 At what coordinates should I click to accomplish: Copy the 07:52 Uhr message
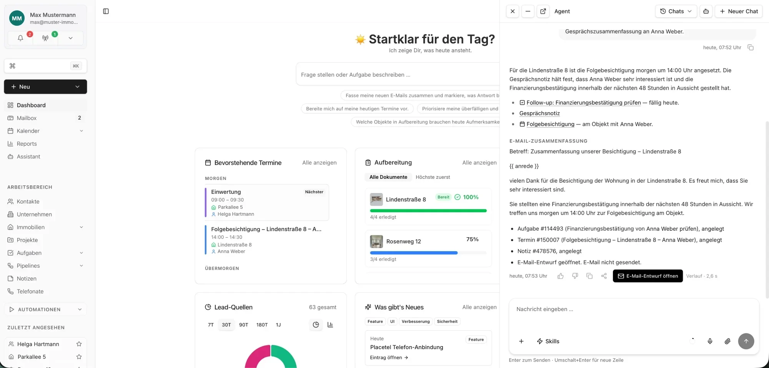pyautogui.click(x=750, y=47)
